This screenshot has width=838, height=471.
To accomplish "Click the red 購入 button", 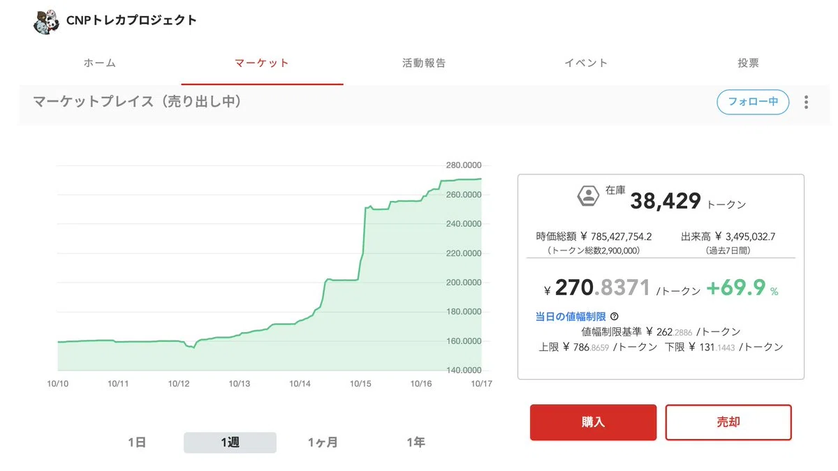I will (593, 422).
